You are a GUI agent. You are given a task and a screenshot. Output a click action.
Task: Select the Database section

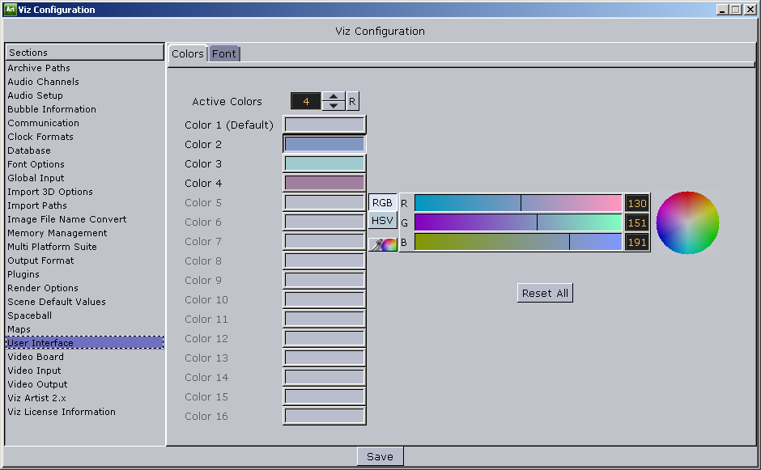click(x=28, y=150)
